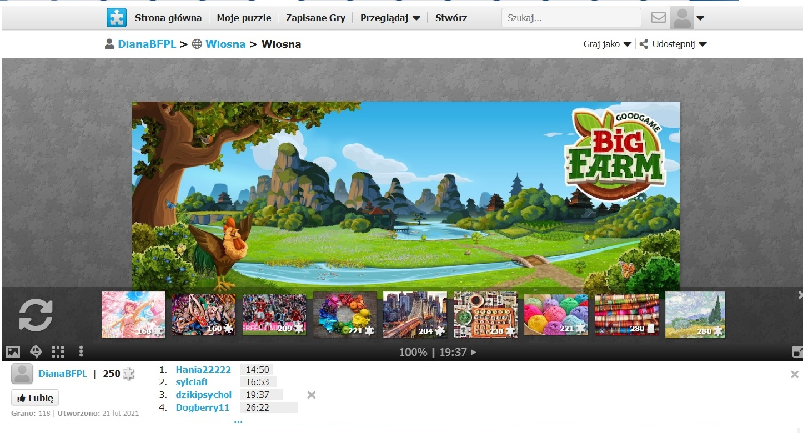Click the globe icon beside Wiosna
The image size is (803, 433).
[x=197, y=44]
